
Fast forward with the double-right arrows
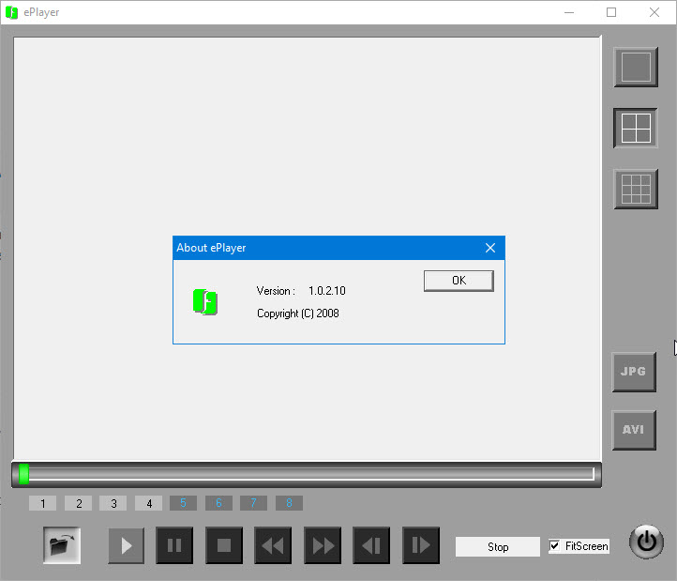(323, 545)
